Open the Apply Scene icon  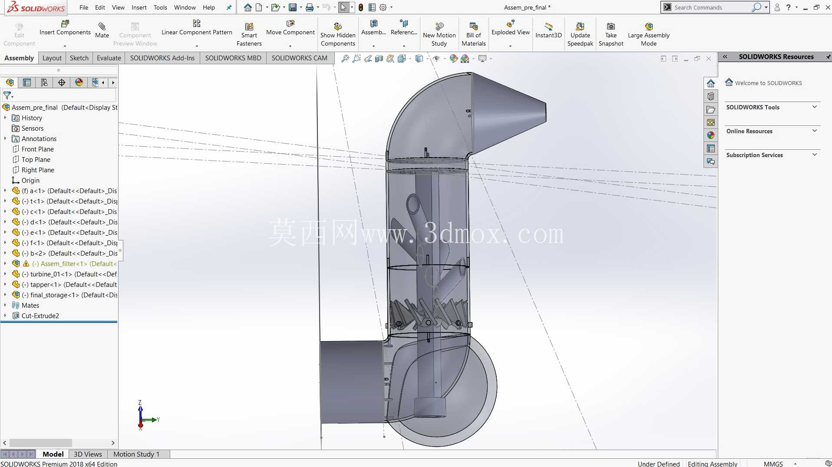click(x=465, y=59)
